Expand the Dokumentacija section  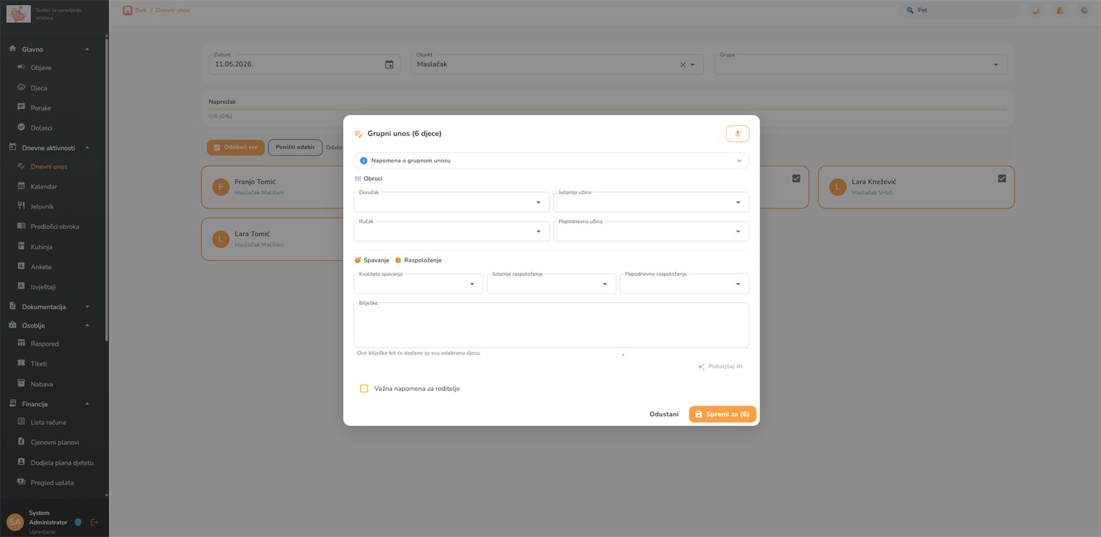[87, 306]
